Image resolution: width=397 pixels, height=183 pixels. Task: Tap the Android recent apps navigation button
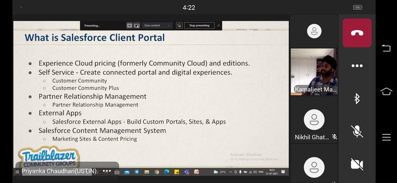386,49
